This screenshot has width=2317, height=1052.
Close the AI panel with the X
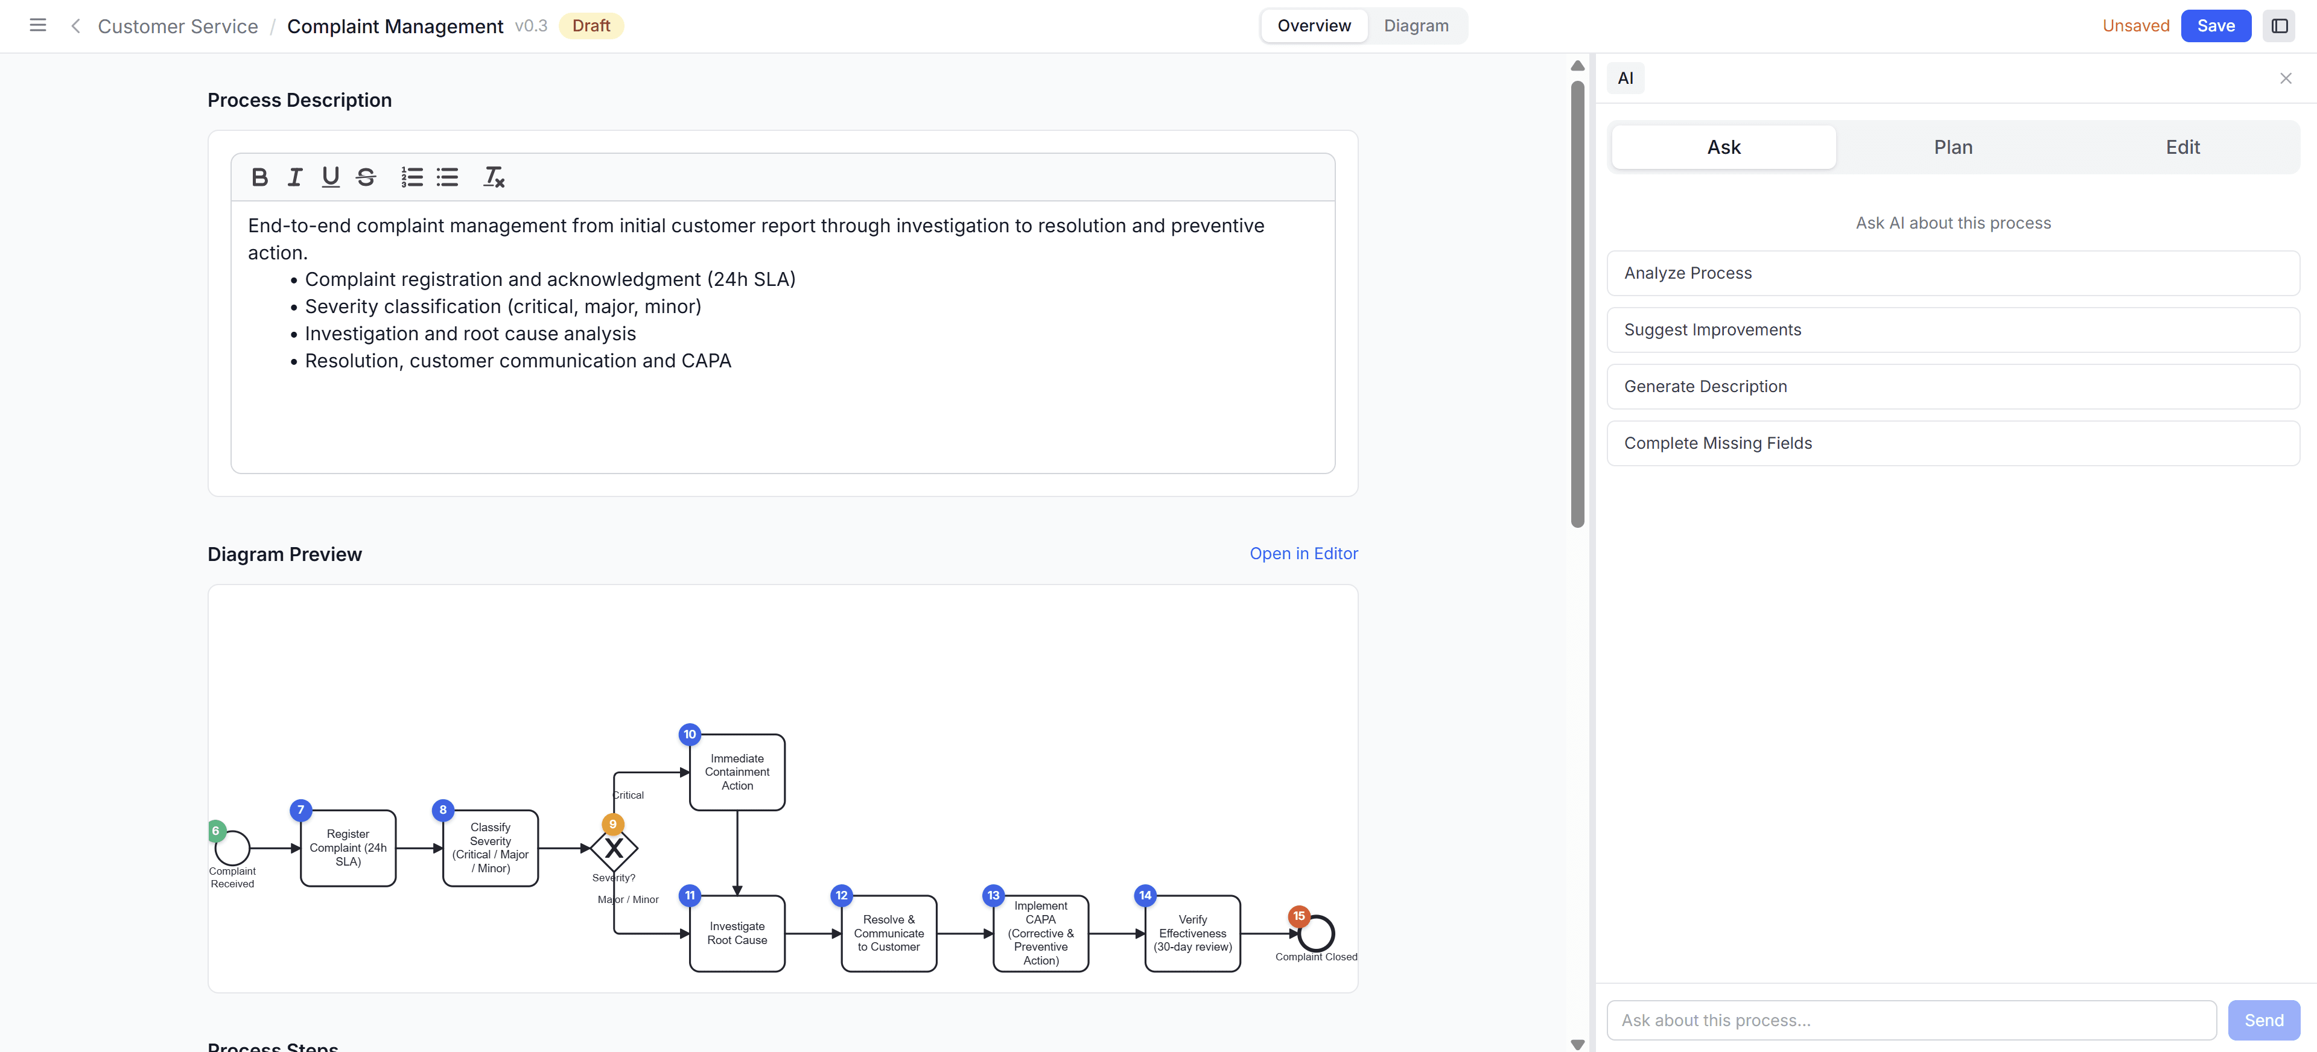click(2286, 77)
